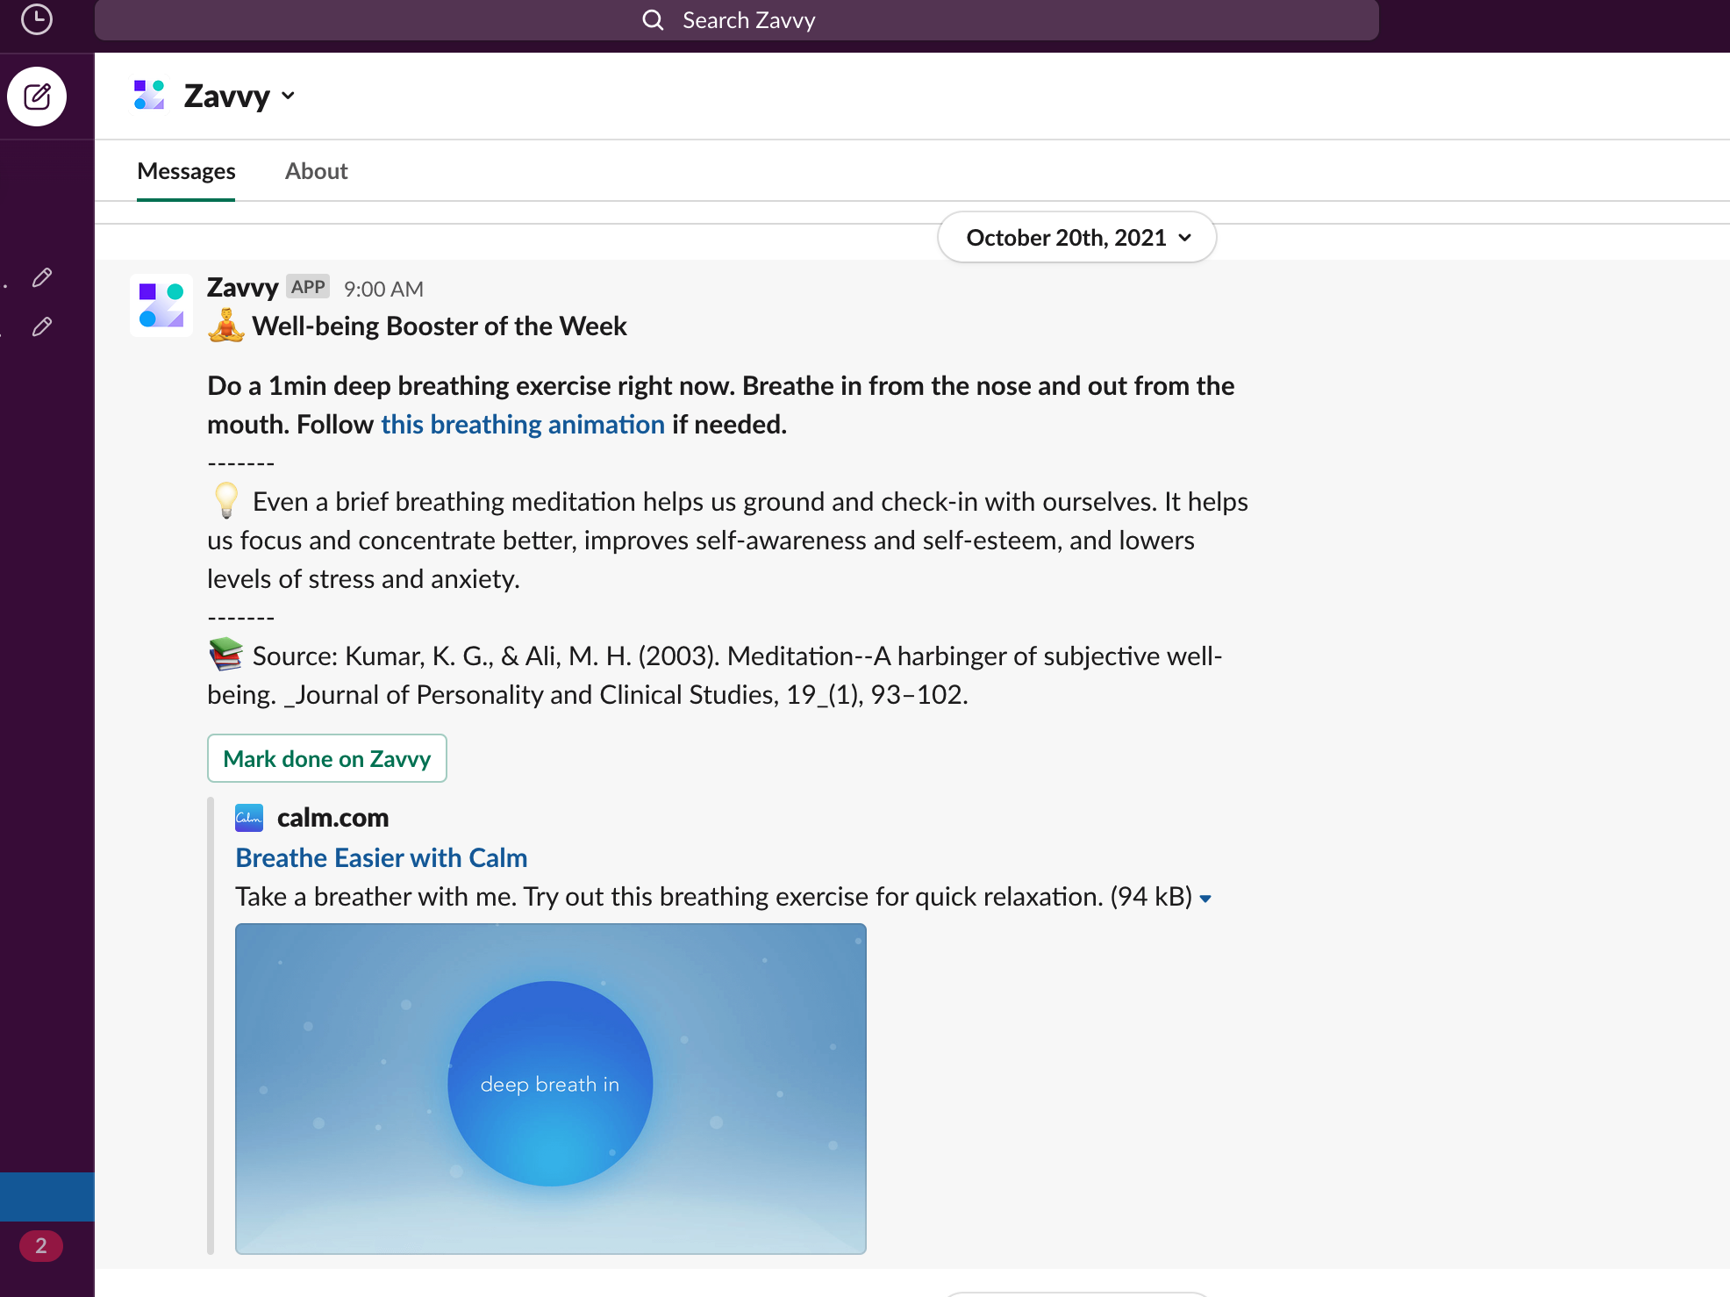Click the red badge showing 2 notifications

[40, 1245]
